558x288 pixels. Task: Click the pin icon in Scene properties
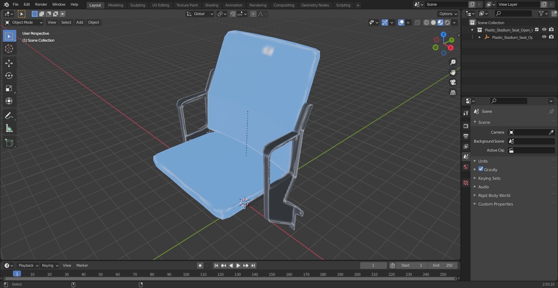pos(551,112)
